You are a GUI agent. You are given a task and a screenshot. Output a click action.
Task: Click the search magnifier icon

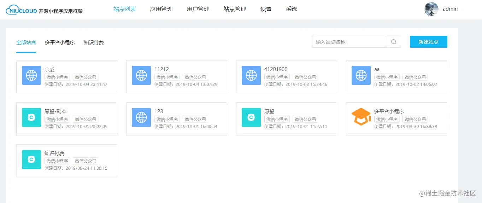click(394, 42)
